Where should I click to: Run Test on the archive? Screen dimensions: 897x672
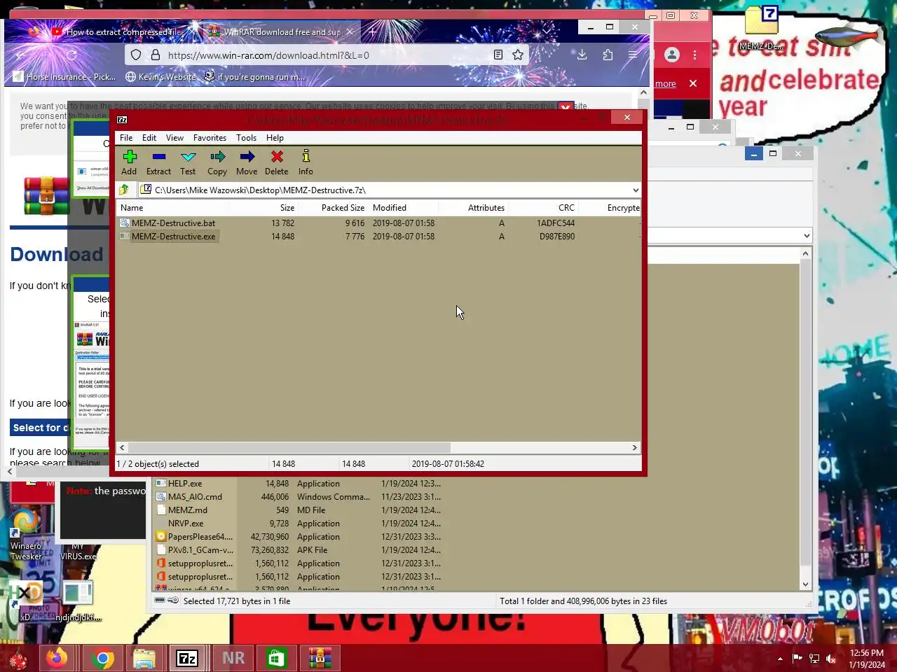pyautogui.click(x=188, y=162)
